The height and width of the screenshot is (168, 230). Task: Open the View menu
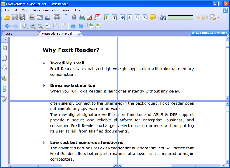[x=25, y=10]
